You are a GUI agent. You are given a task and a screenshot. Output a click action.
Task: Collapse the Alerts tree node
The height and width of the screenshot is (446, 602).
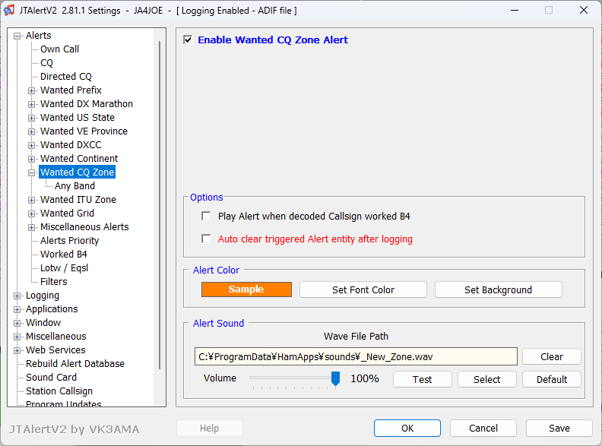click(x=17, y=36)
